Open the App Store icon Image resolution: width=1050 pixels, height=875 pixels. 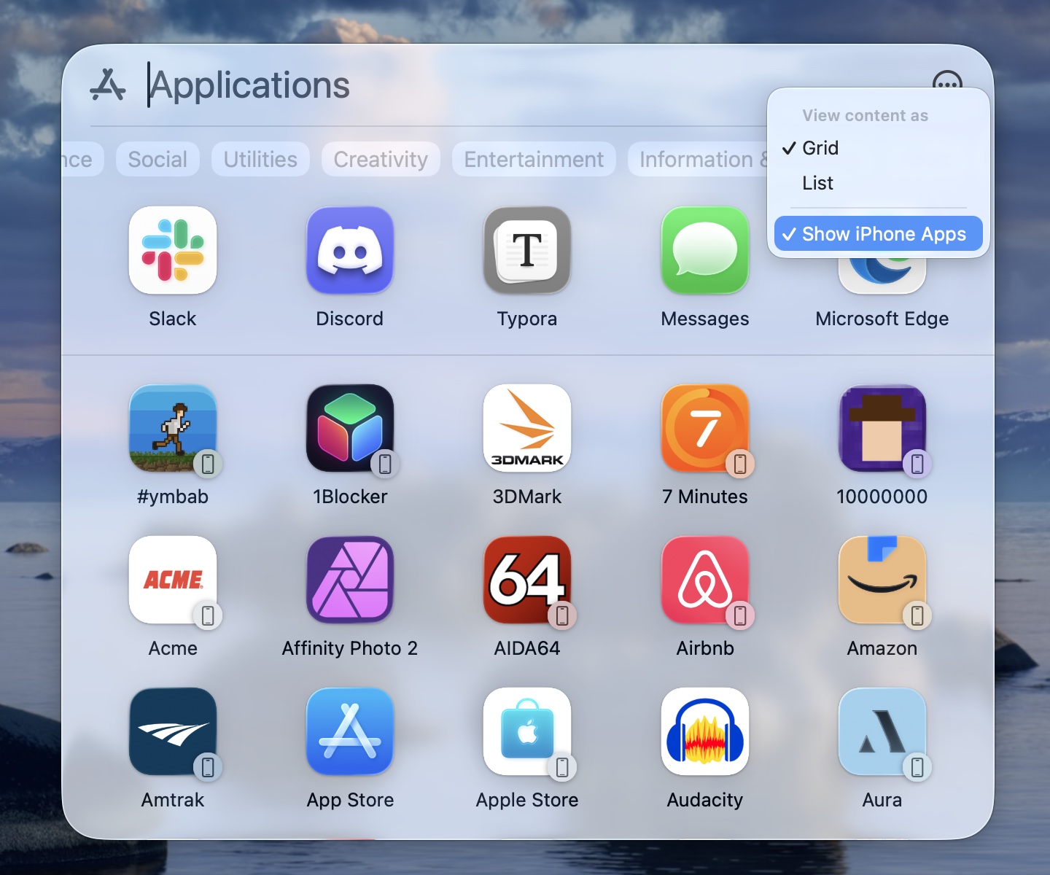coord(350,732)
